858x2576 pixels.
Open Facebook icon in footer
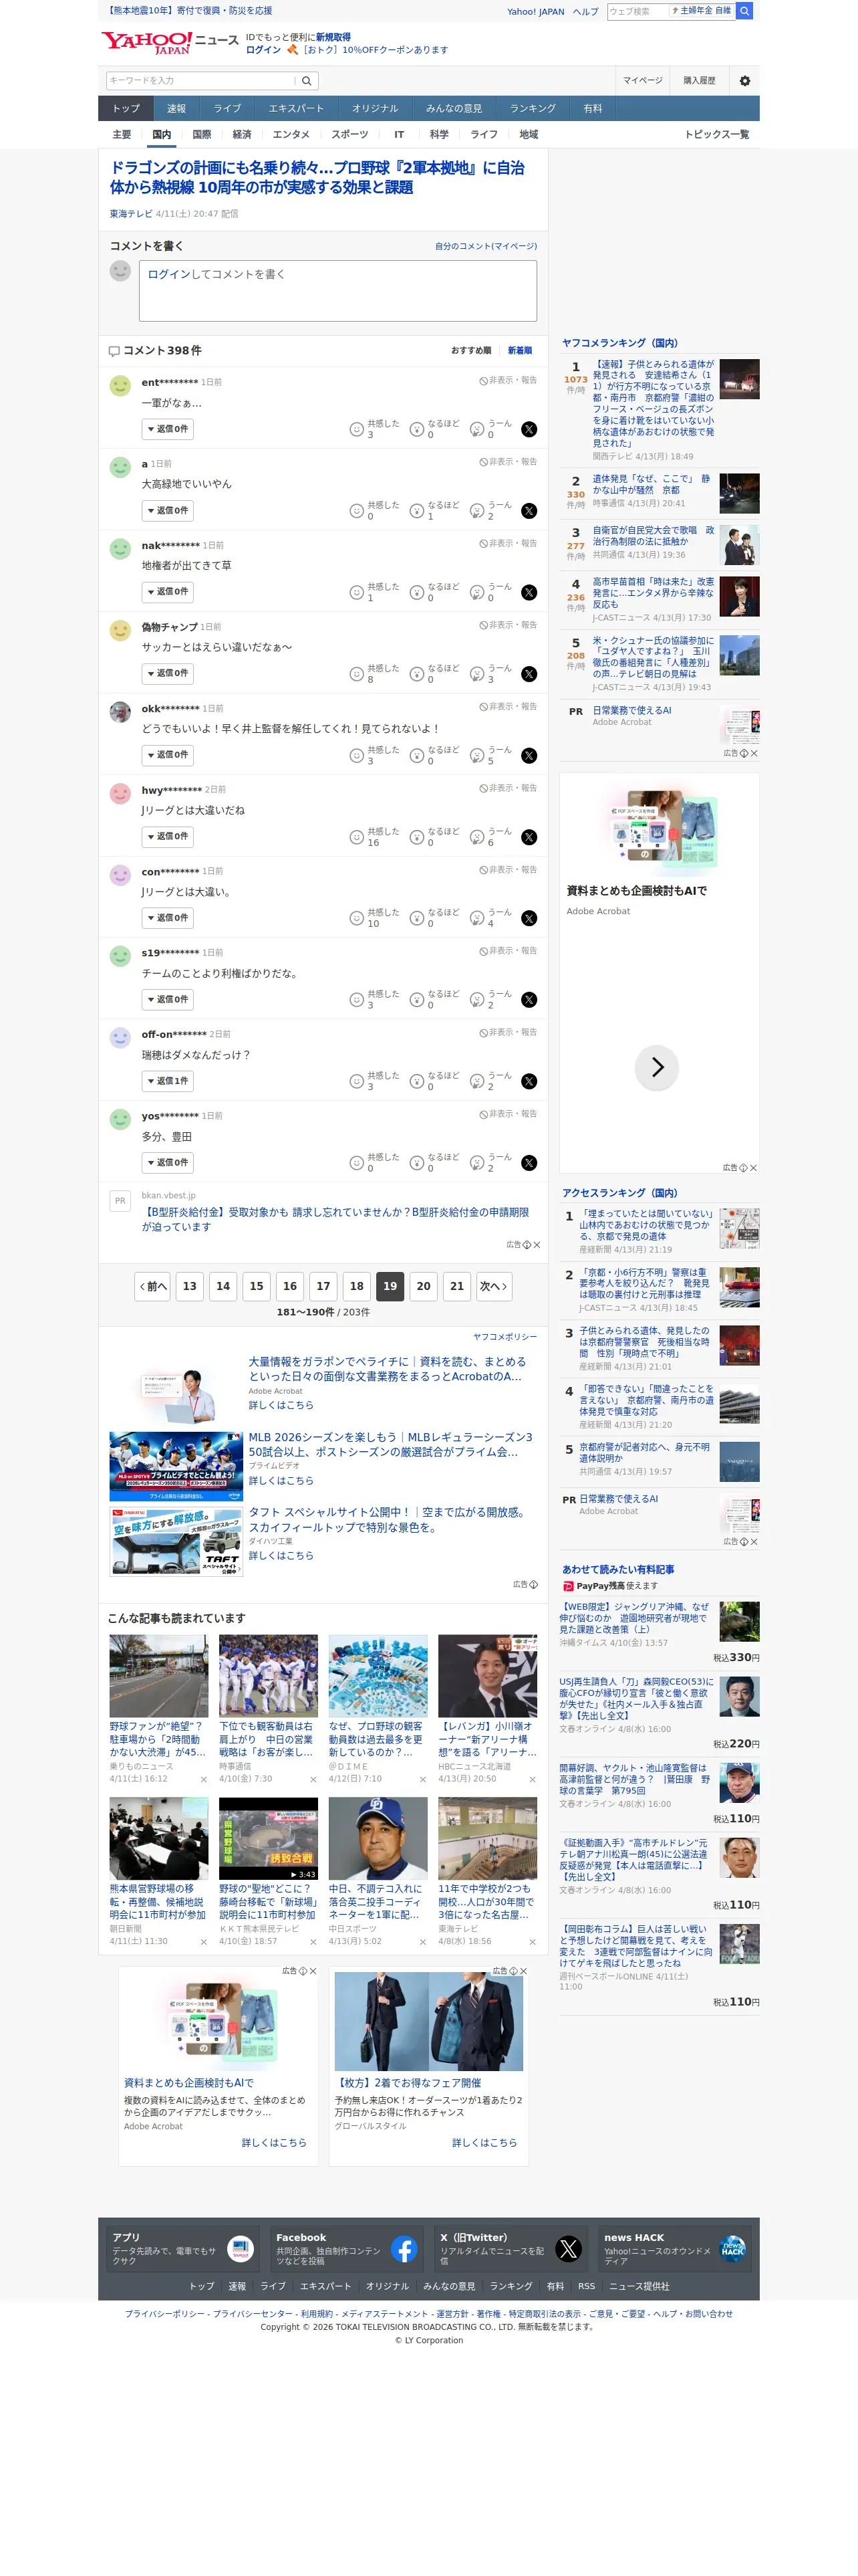click(404, 2250)
